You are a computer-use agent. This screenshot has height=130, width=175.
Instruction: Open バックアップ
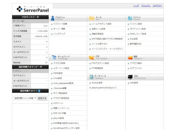point(59,34)
